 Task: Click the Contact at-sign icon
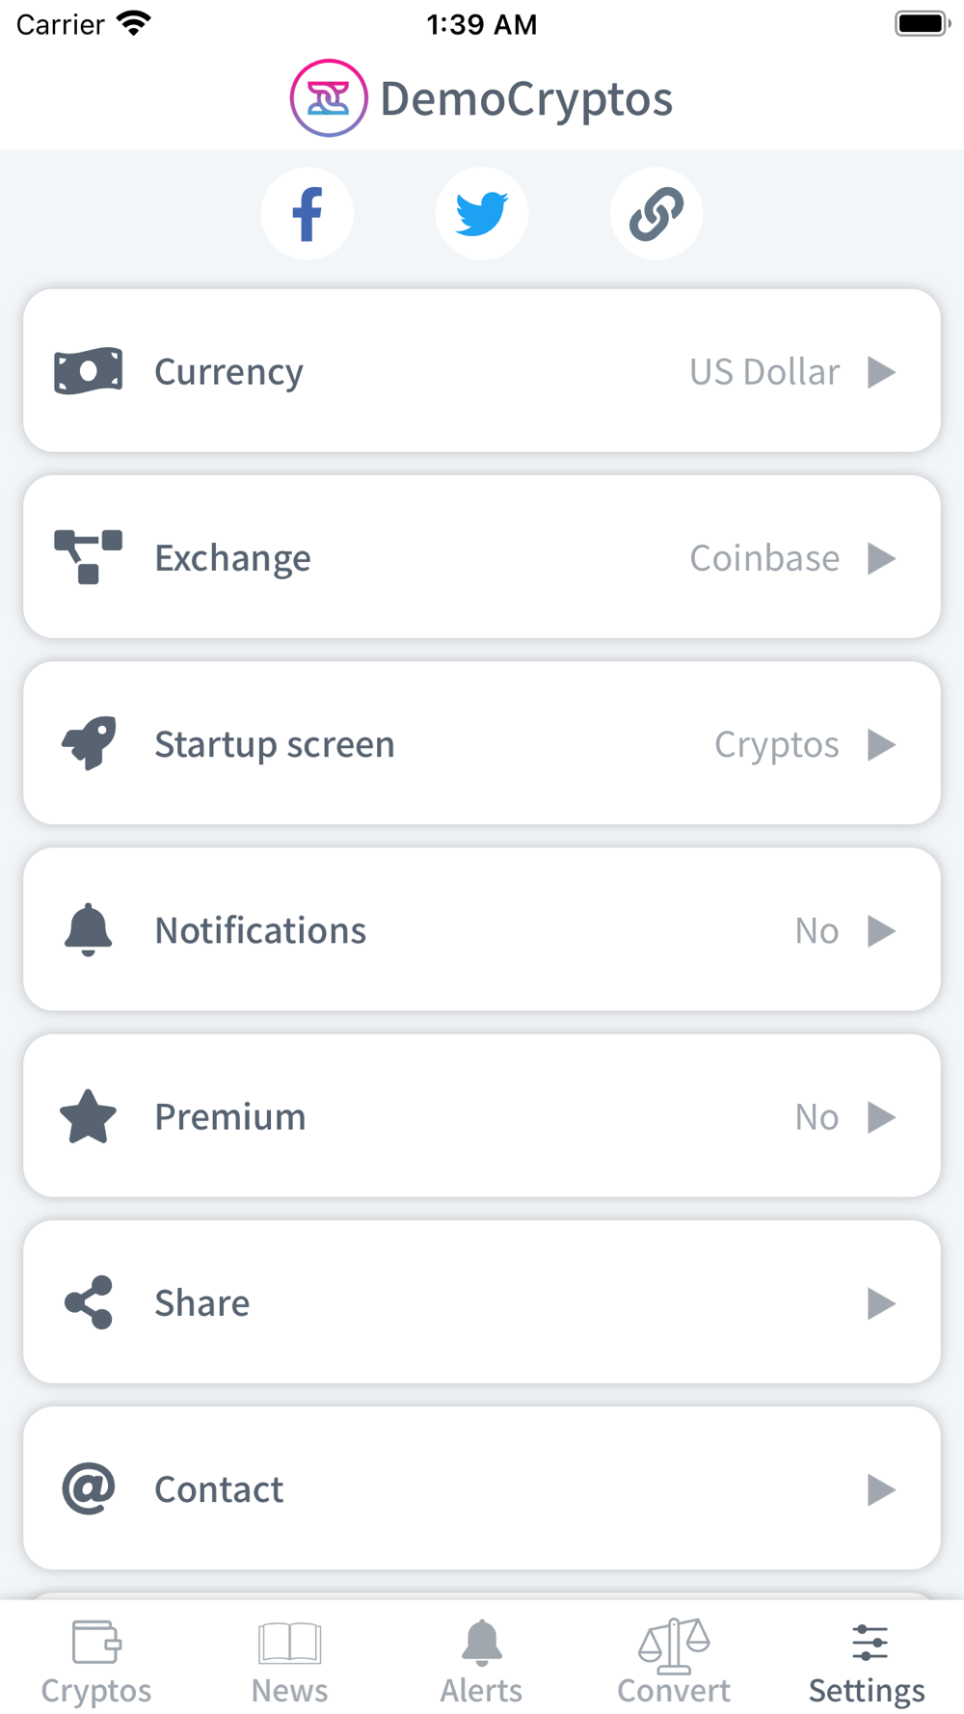click(x=88, y=1489)
